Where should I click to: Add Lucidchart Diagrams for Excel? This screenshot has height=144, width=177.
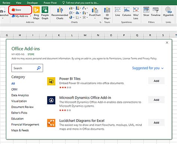[156, 122]
